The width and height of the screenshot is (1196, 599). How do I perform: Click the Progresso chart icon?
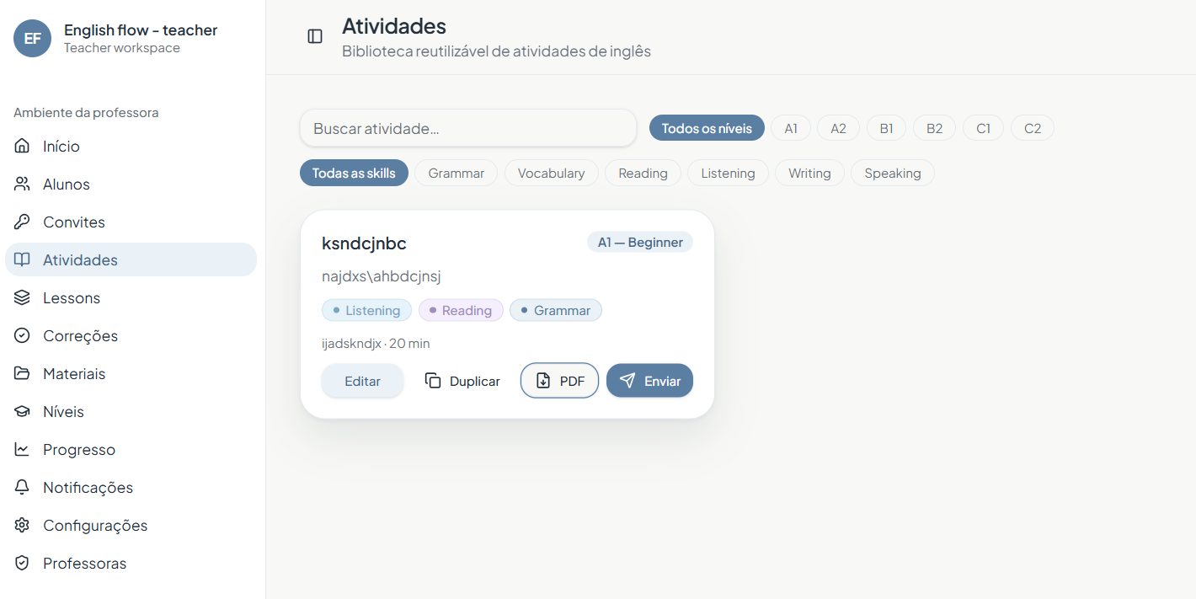tap(22, 449)
